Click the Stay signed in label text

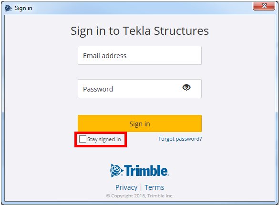[x=104, y=139]
